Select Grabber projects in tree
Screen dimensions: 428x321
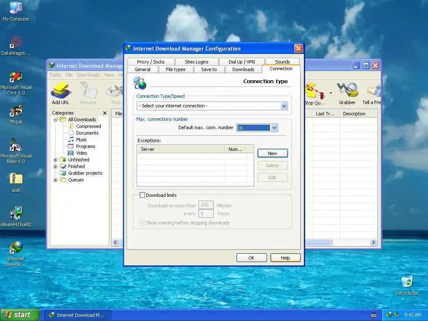[x=85, y=173]
